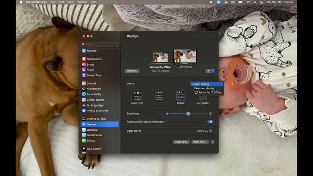Open the General gear icon

click(84, 84)
